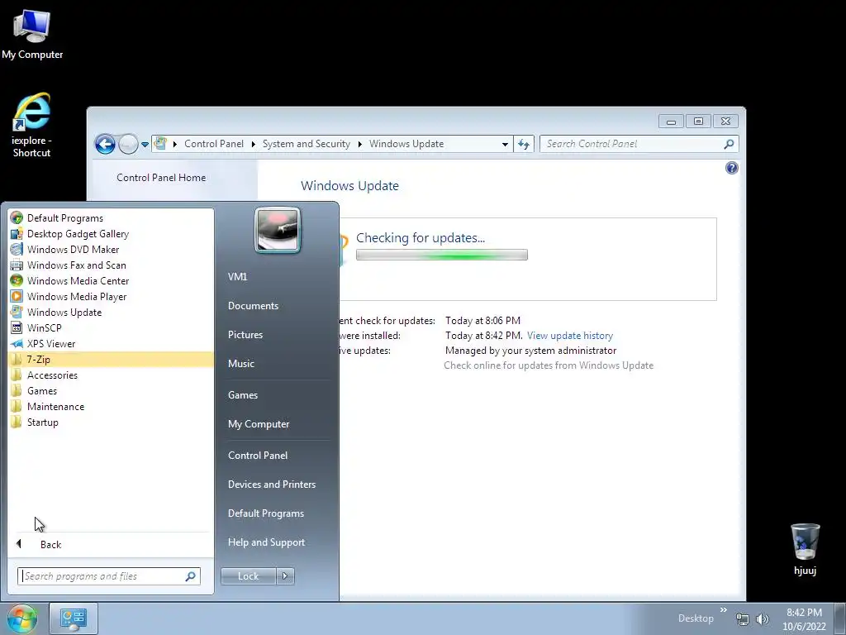Select the iexplore - Shortcut desktop icon
The width and height of the screenshot is (846, 635).
point(32,126)
